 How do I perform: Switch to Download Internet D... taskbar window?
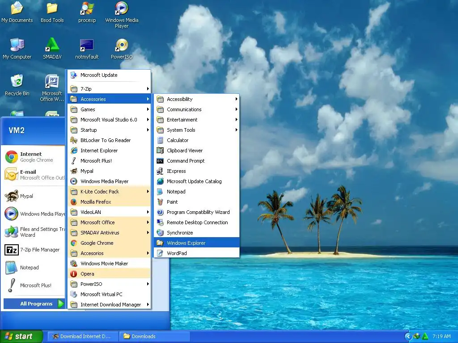point(83,336)
